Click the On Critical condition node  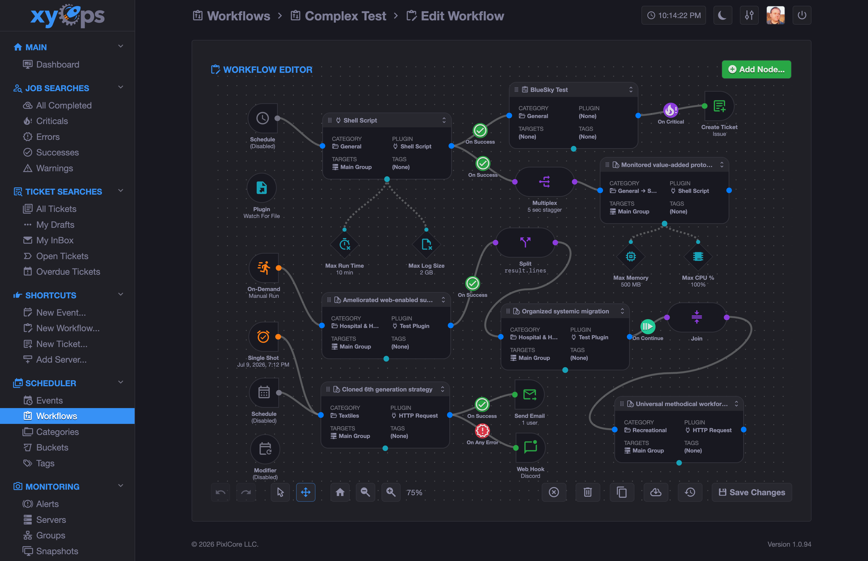[671, 110]
